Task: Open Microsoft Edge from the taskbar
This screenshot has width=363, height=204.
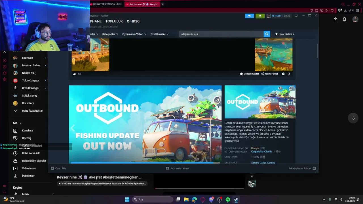Action: [x=195, y=199]
